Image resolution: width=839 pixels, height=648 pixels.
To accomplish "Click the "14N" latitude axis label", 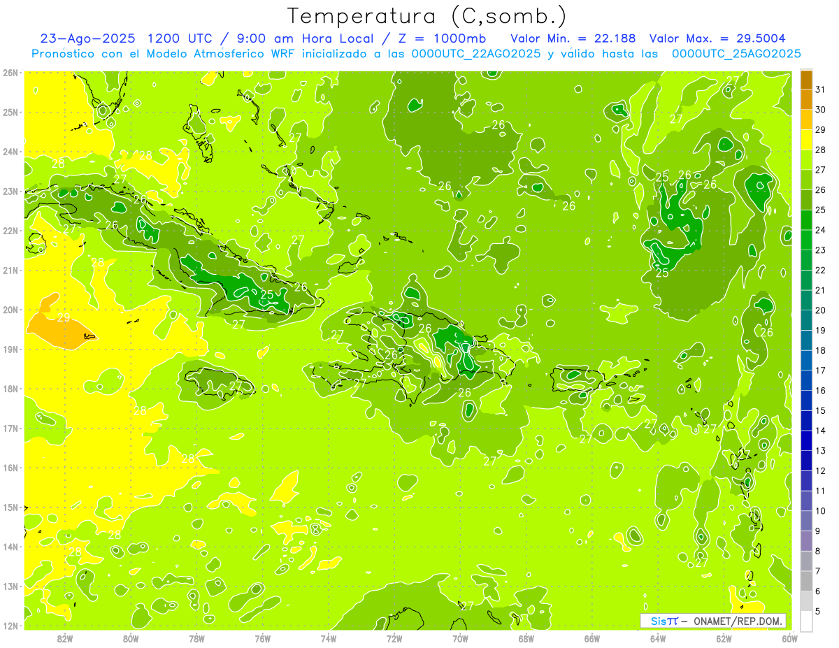I will click(10, 547).
